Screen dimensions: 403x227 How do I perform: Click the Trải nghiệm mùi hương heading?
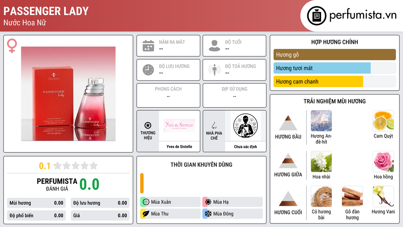coord(335,101)
